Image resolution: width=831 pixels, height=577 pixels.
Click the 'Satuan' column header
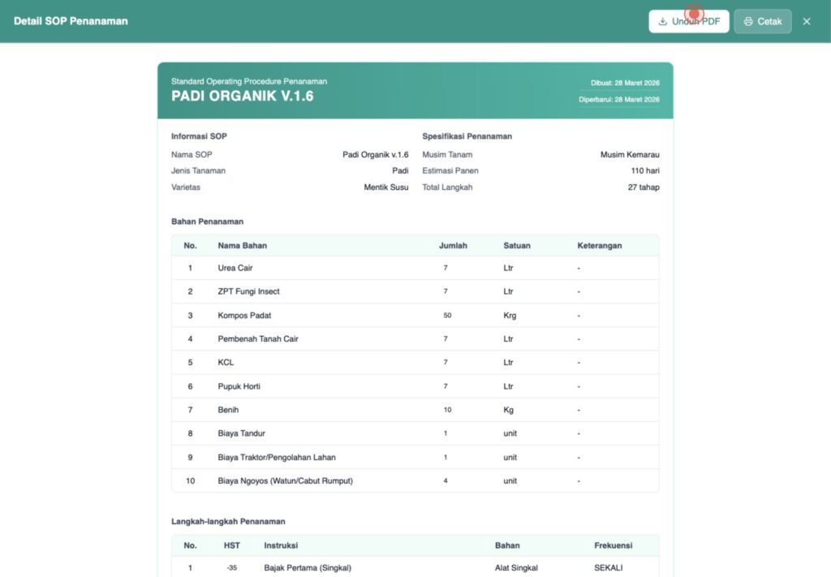[x=517, y=245]
